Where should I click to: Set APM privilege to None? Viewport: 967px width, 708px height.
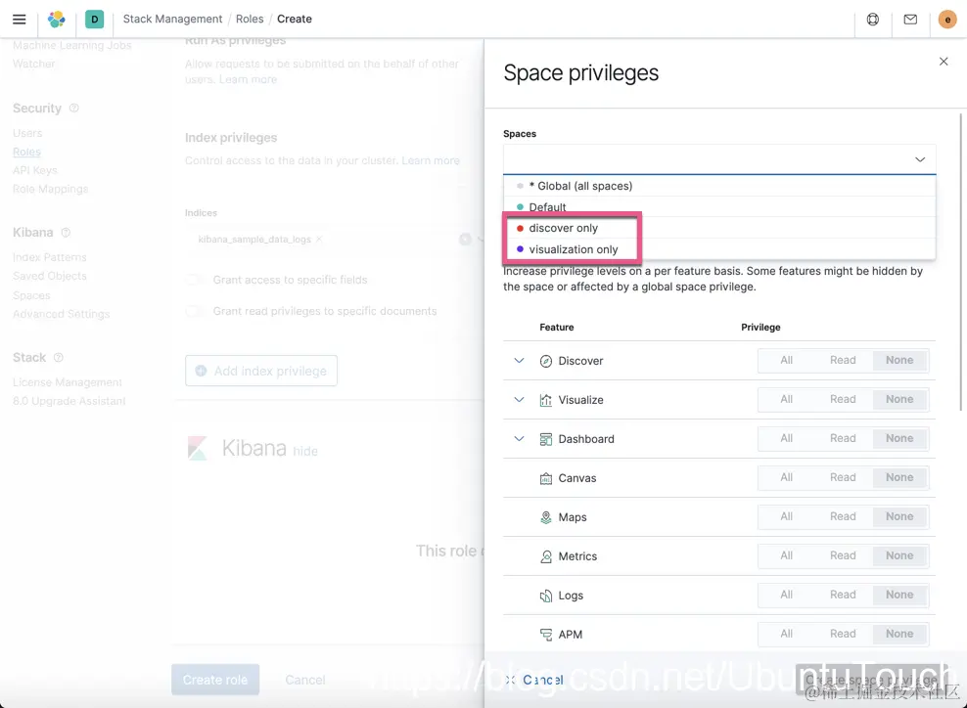[899, 634]
